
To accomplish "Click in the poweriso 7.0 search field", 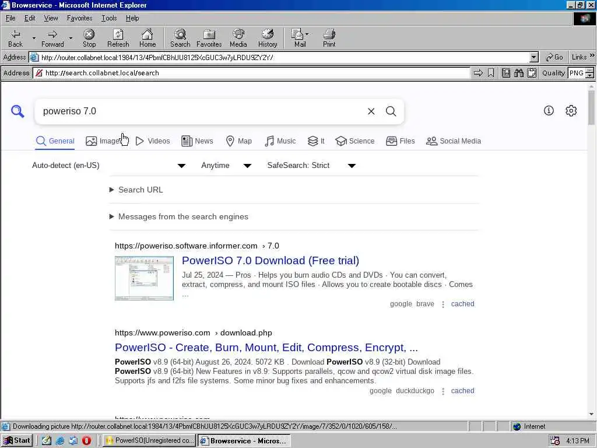I will [202, 111].
